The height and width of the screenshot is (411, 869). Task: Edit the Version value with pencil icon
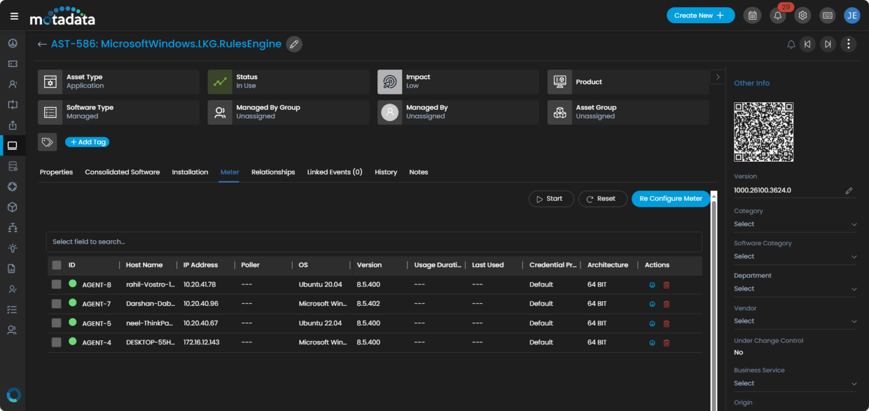click(849, 191)
